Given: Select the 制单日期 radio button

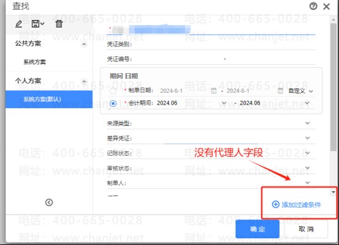Looking at the screenshot, I should click(x=113, y=91).
